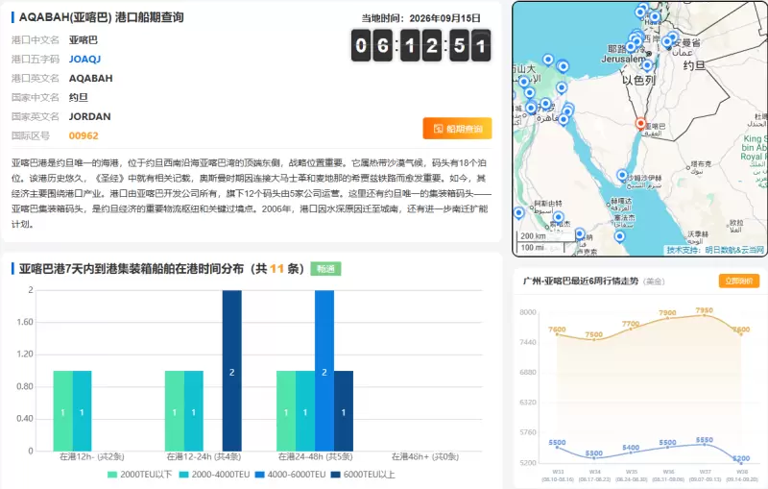Select the lone blue marker in Mediterranean Sea
The height and width of the screenshot is (489, 768).
pyautogui.click(x=548, y=60)
